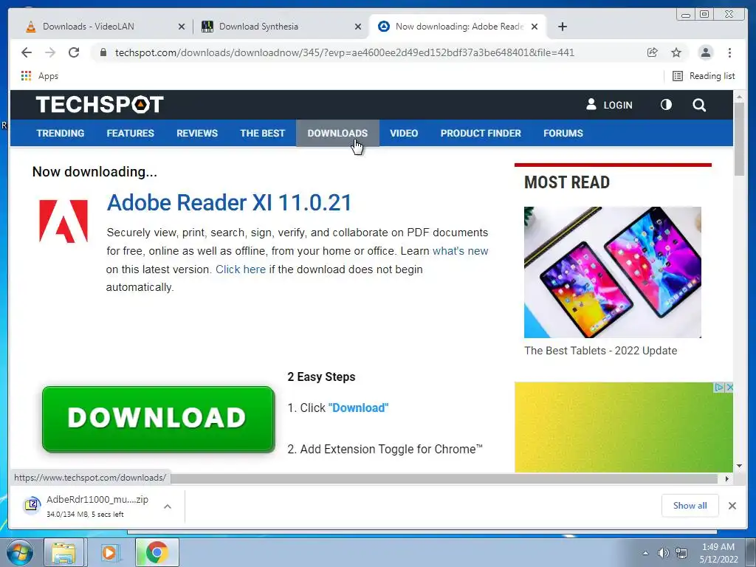Reload the page with the refresh icon
Screen dimensions: 756x567
[74, 52]
